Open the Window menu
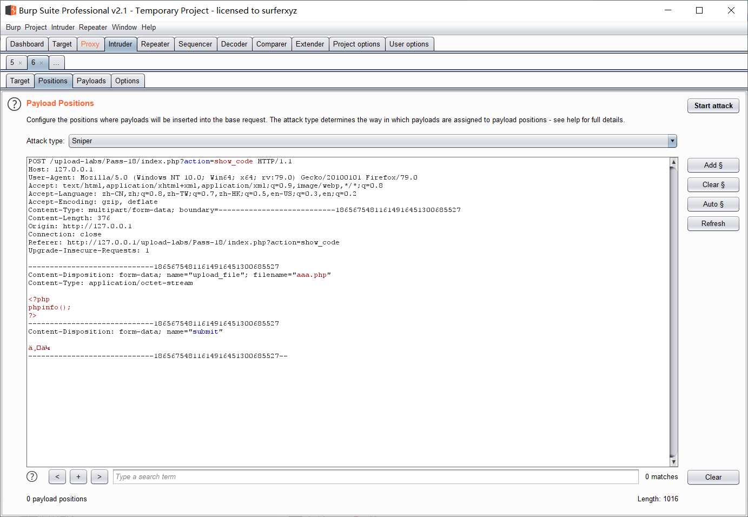 (x=124, y=28)
